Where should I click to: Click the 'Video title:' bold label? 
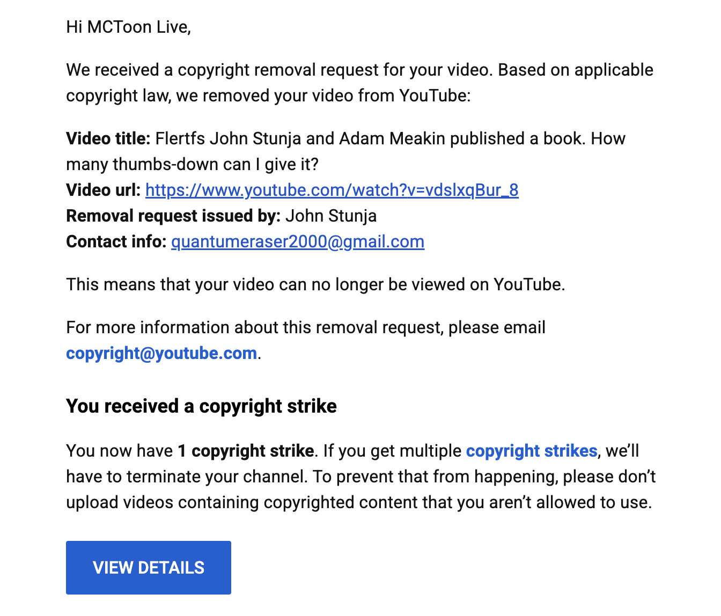click(x=108, y=138)
